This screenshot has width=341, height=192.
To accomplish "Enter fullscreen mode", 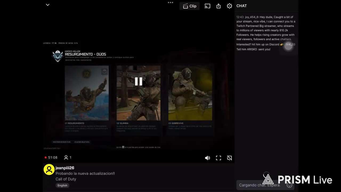I will click(218, 158).
